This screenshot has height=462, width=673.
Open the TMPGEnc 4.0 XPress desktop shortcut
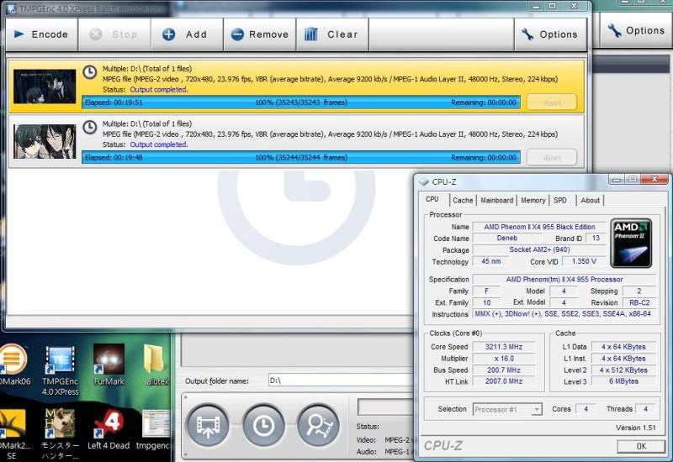[x=60, y=370]
